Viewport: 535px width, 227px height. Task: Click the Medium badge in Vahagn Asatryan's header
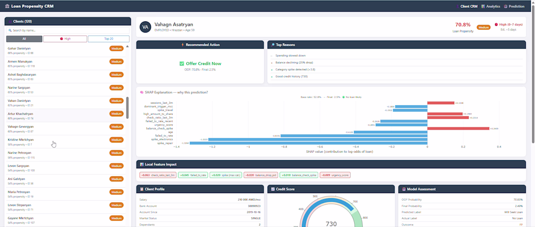click(x=483, y=27)
